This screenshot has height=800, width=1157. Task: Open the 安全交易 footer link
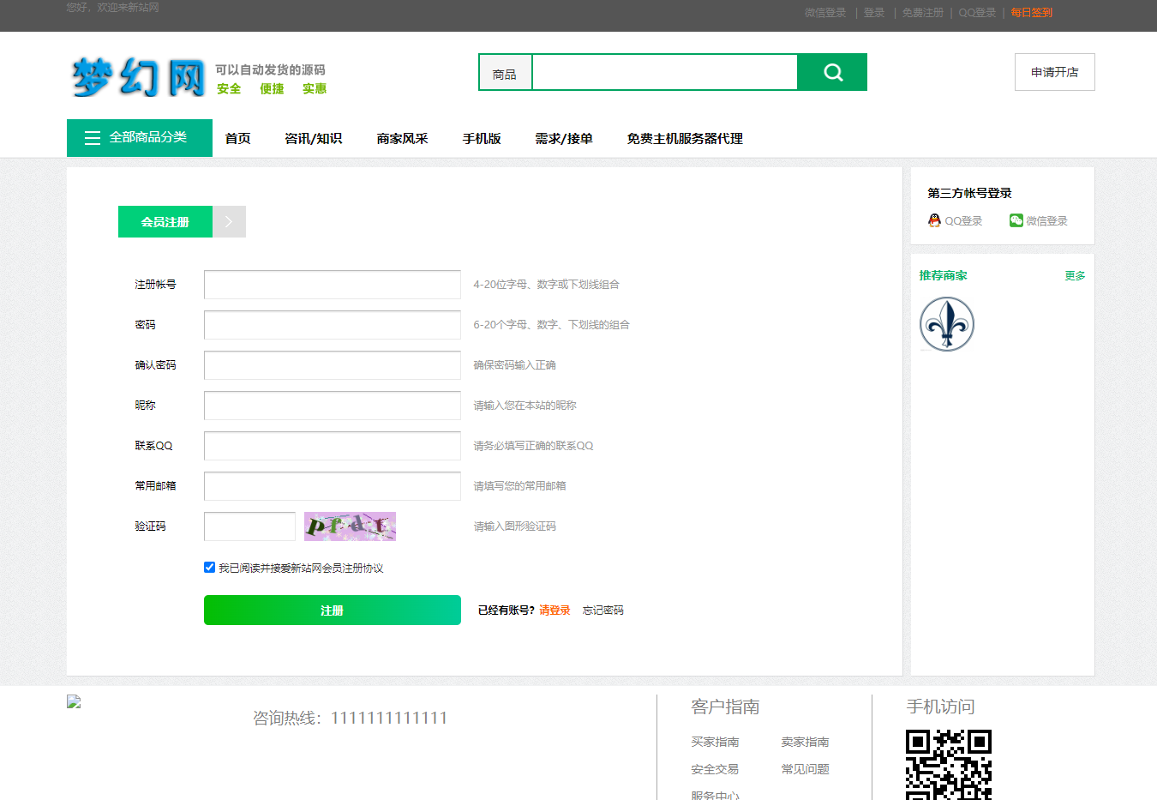(x=715, y=770)
